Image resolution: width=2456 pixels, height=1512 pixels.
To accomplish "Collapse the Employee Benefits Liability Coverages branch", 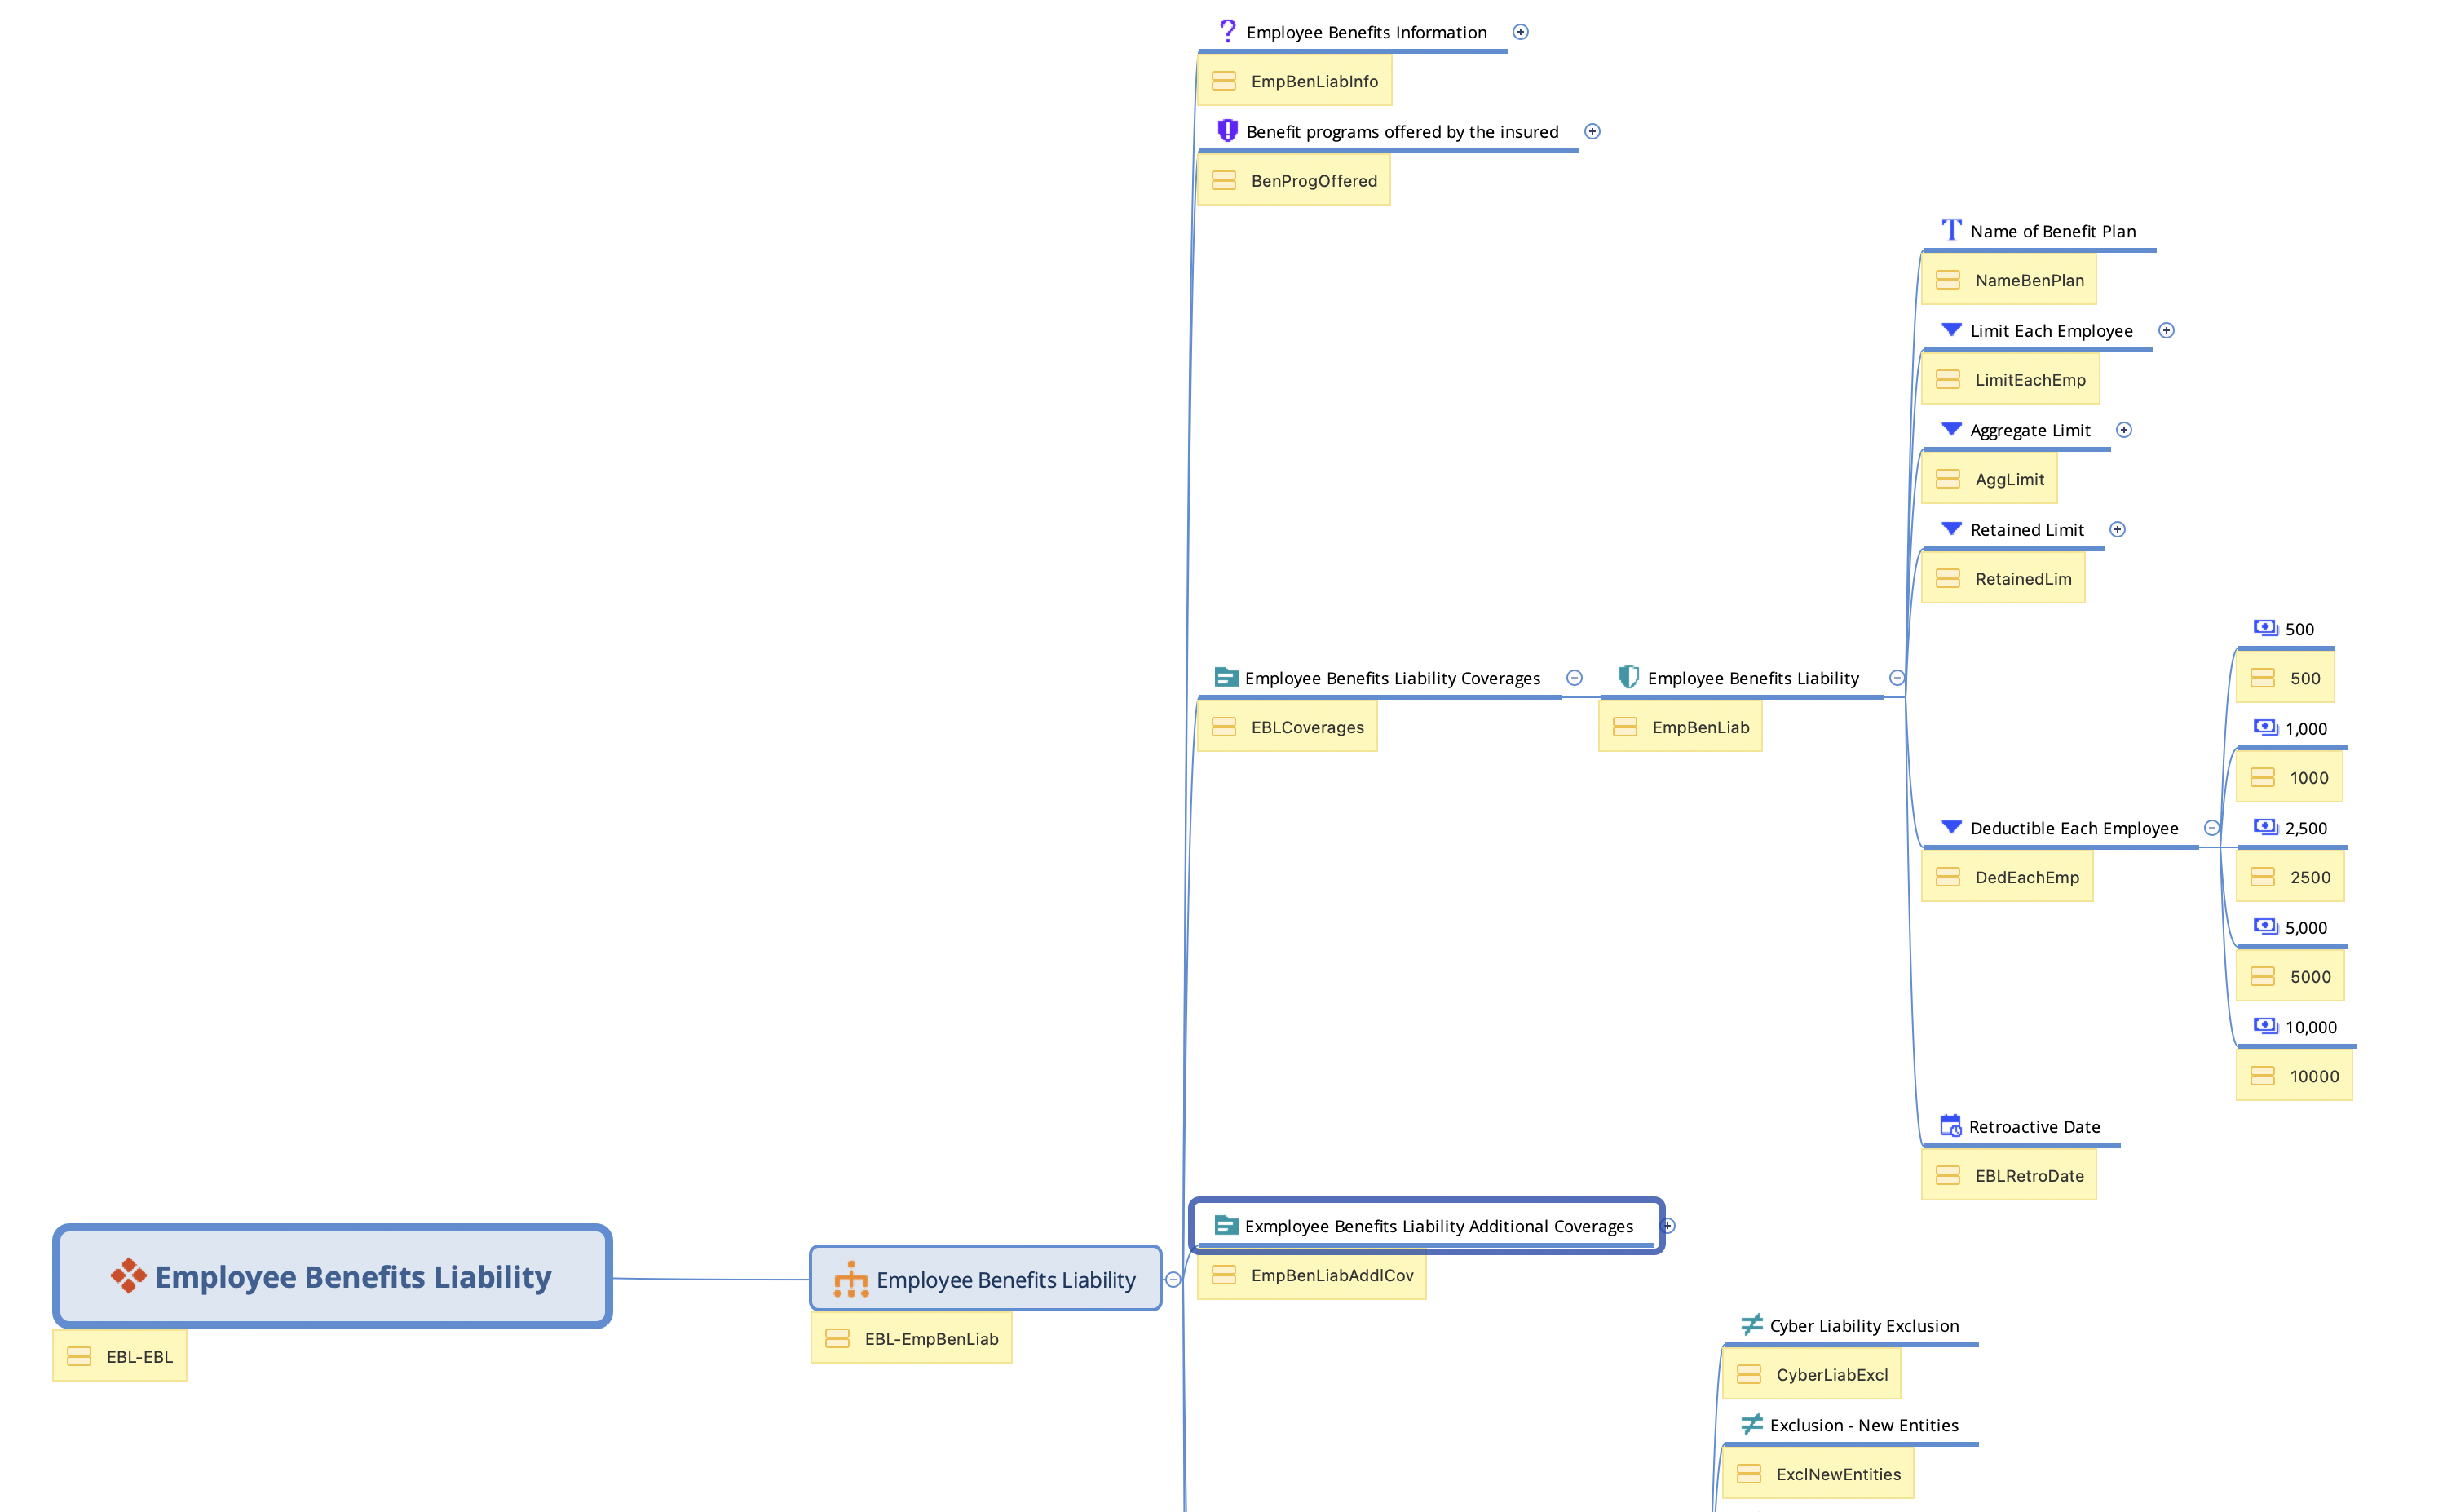I will coord(1575,678).
